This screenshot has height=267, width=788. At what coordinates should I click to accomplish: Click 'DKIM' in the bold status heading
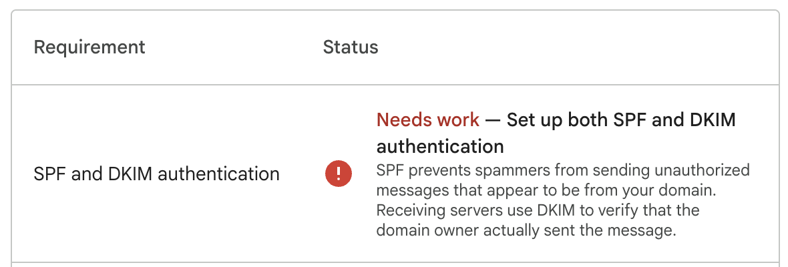[702, 120]
